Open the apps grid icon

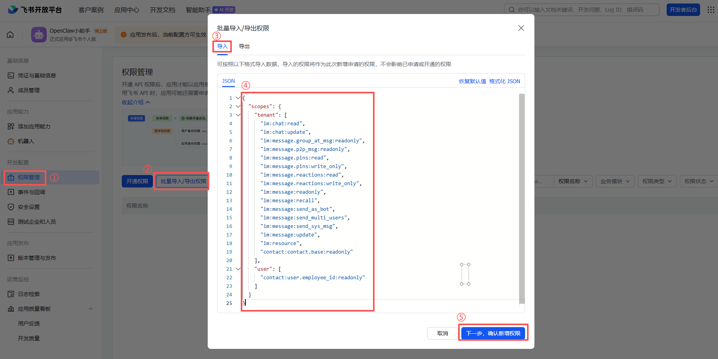[711, 10]
